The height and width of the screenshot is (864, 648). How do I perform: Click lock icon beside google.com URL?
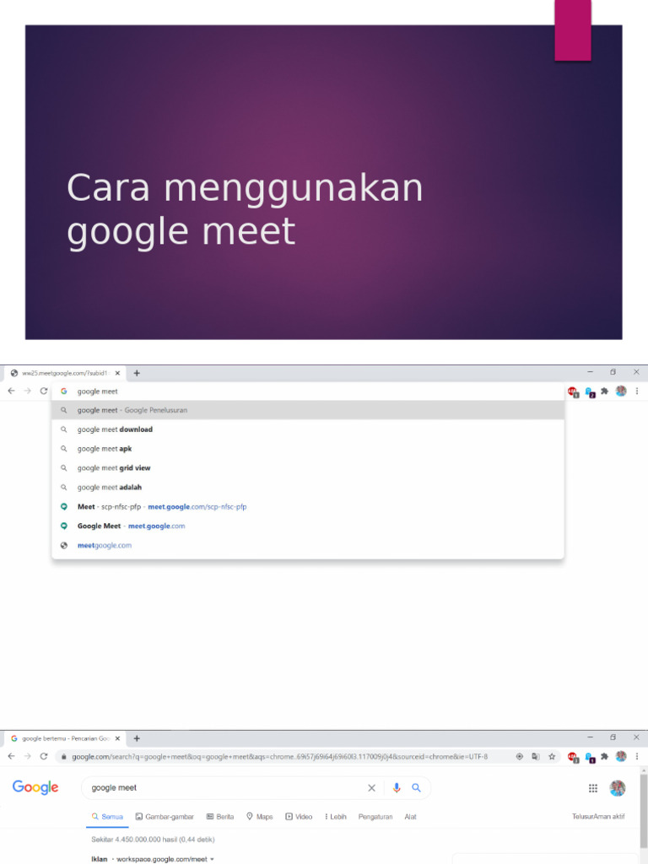pos(64,757)
